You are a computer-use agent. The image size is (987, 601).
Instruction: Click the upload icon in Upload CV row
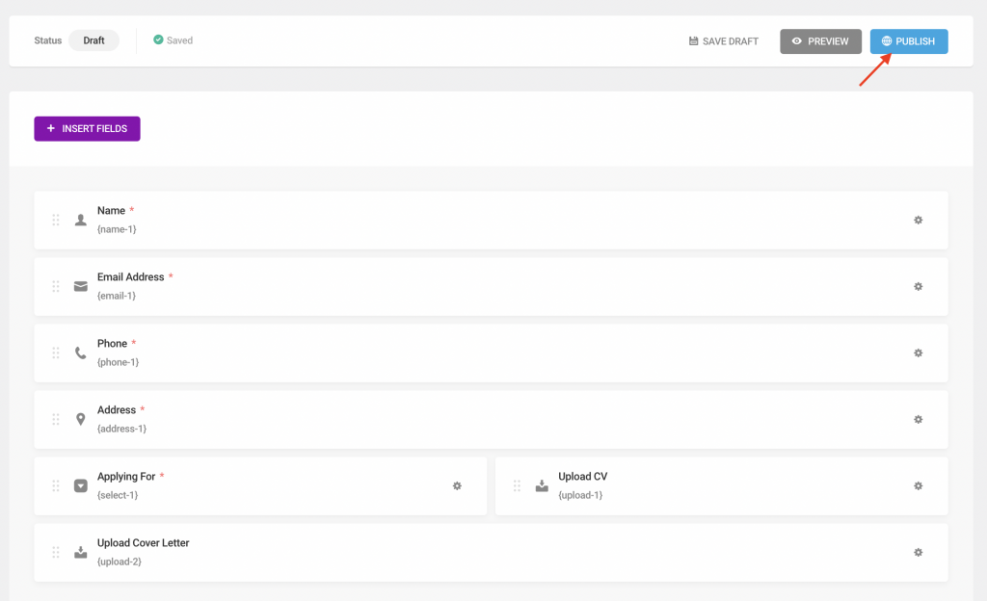point(542,486)
